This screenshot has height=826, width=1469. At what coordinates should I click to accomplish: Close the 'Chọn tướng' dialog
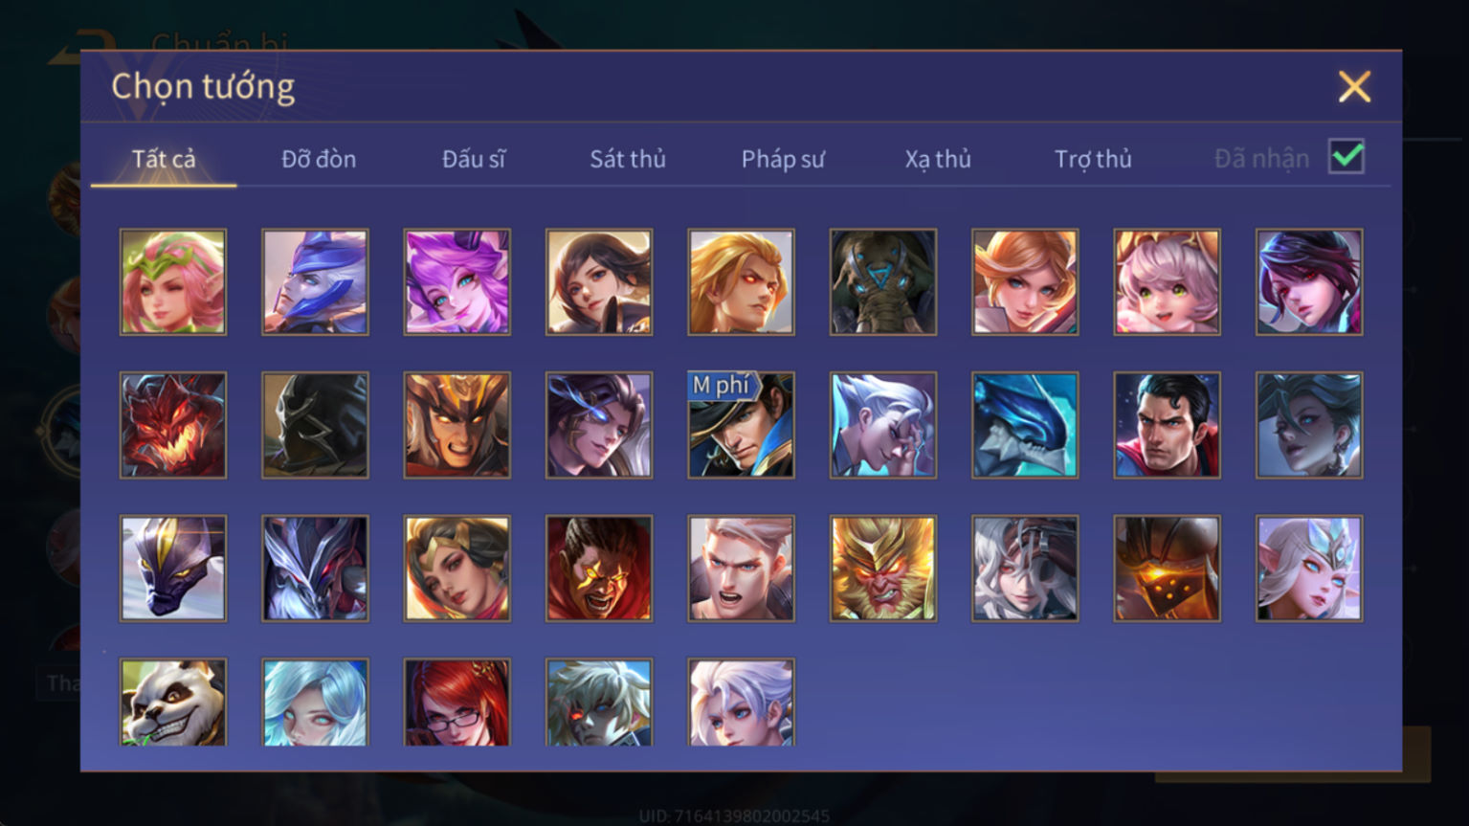1354,87
